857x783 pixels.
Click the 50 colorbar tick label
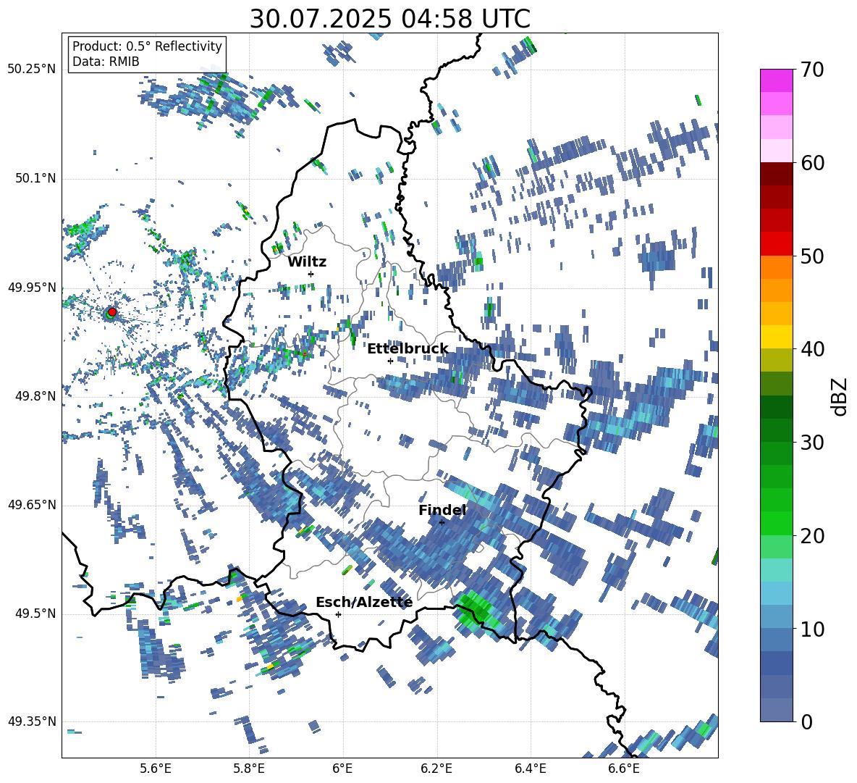(x=812, y=256)
